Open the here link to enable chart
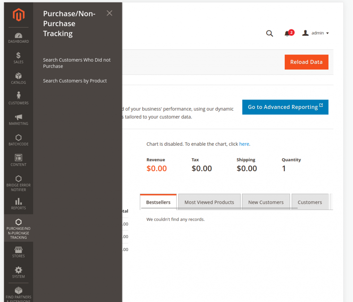 (x=244, y=144)
